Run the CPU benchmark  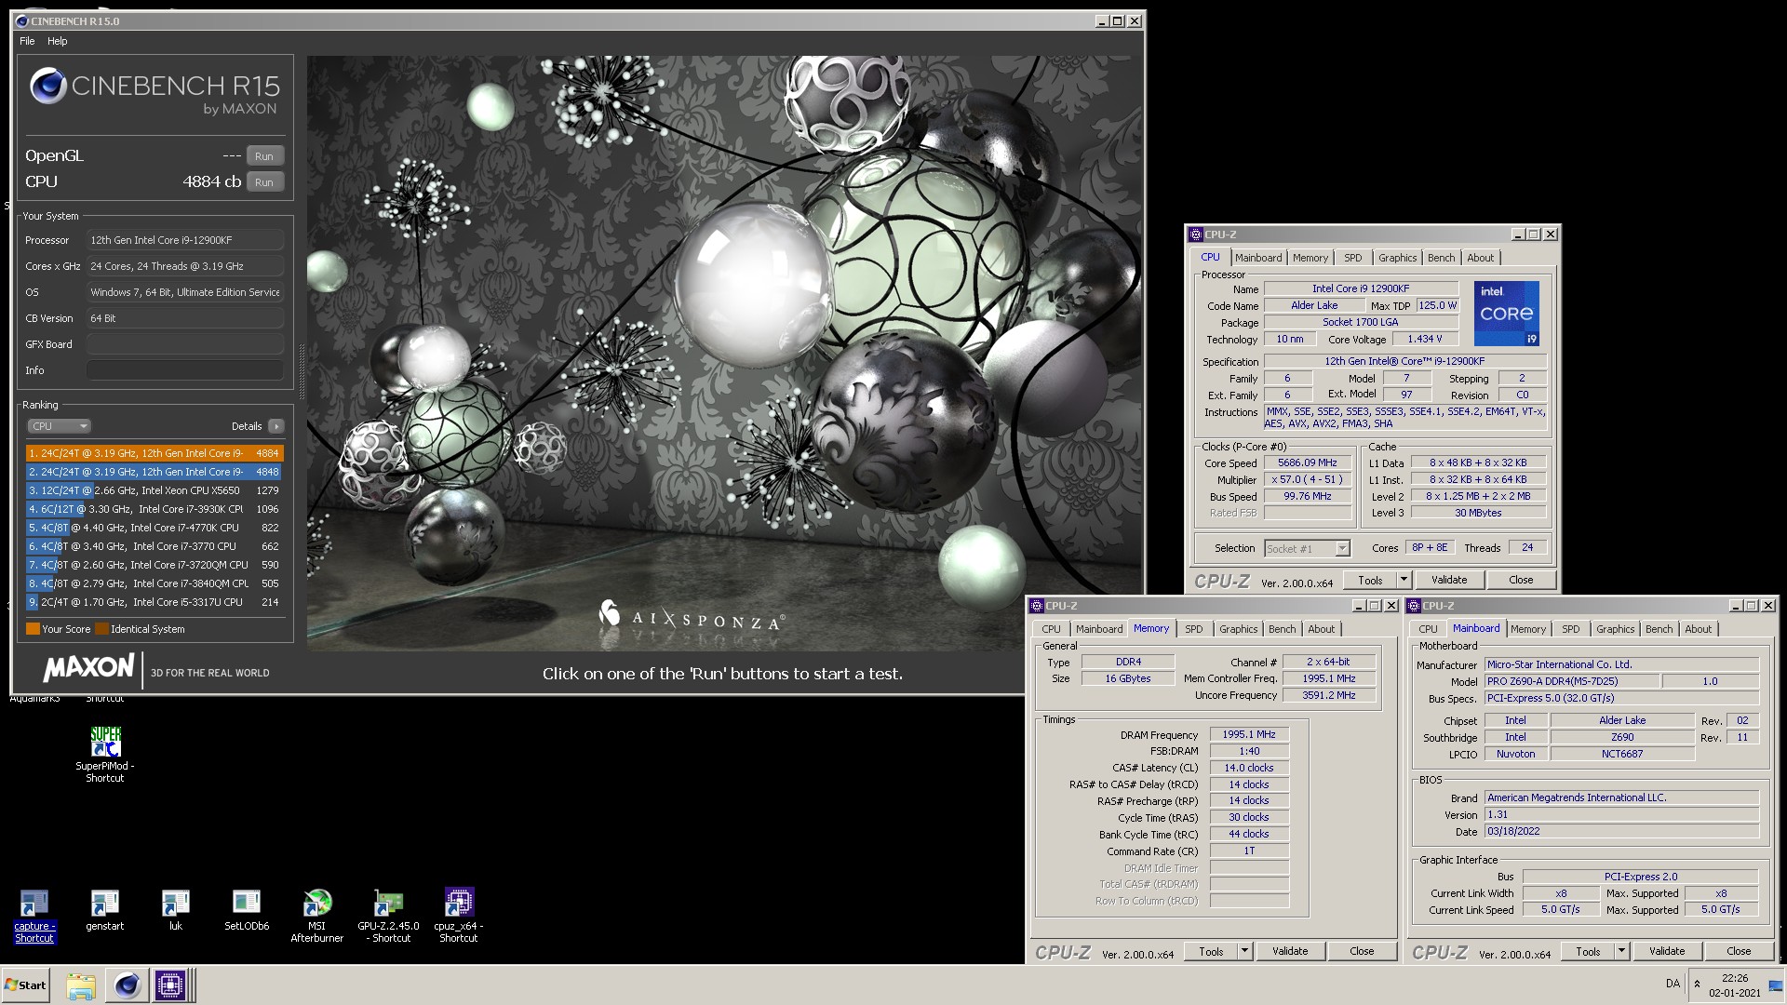[264, 182]
